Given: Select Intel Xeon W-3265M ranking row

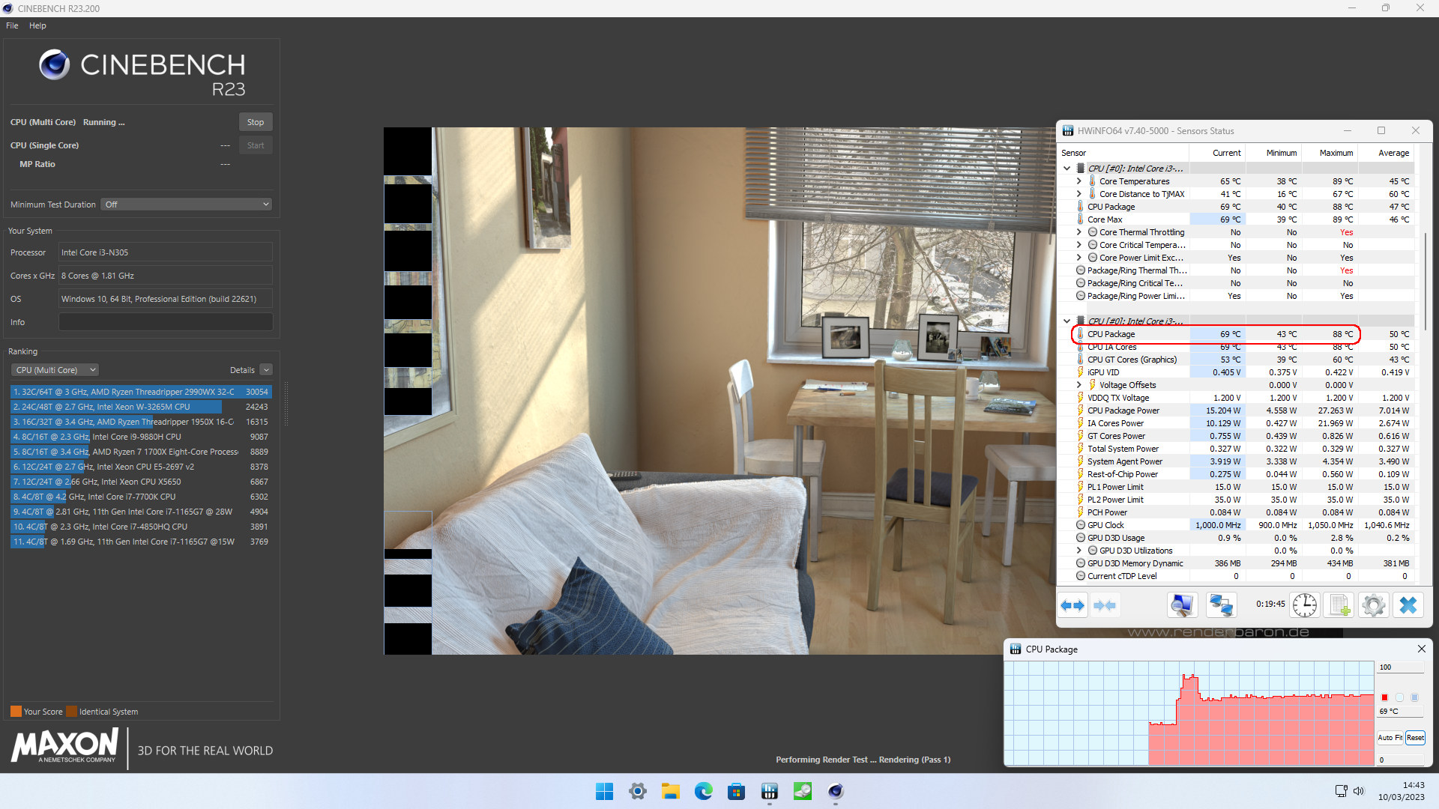Looking at the screenshot, I should (x=141, y=407).
